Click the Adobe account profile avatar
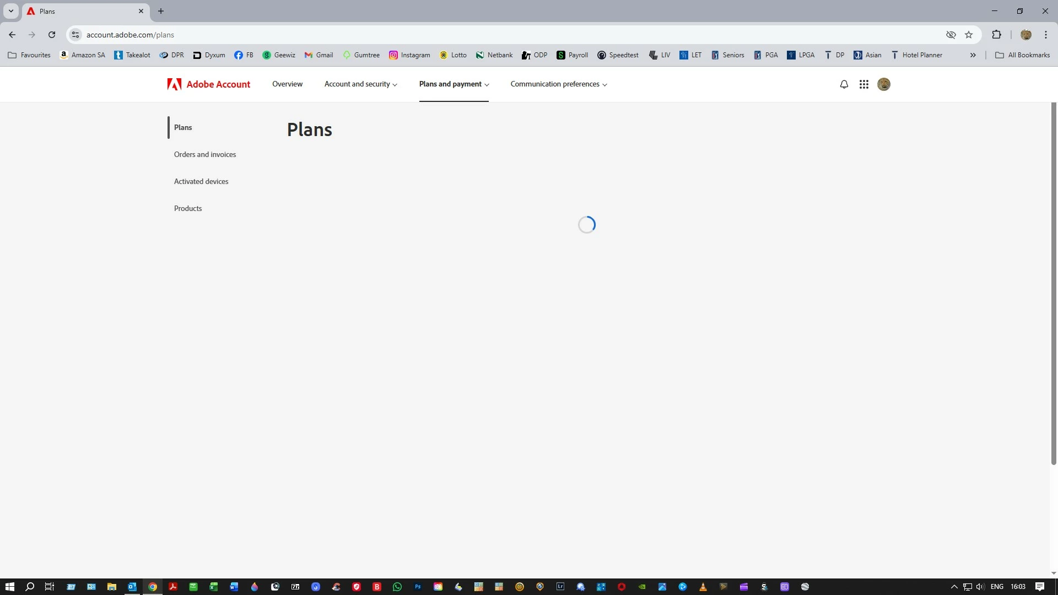 click(x=883, y=84)
